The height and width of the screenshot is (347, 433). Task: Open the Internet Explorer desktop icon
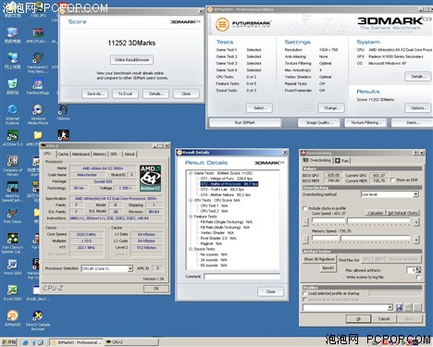[12, 114]
